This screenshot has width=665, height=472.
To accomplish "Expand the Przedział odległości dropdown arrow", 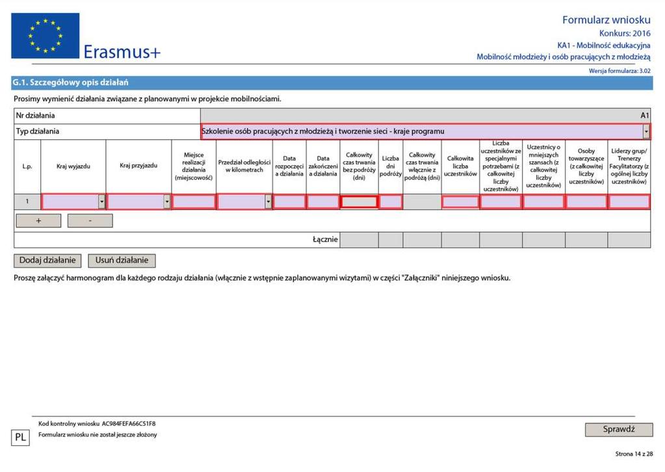I will [x=268, y=202].
